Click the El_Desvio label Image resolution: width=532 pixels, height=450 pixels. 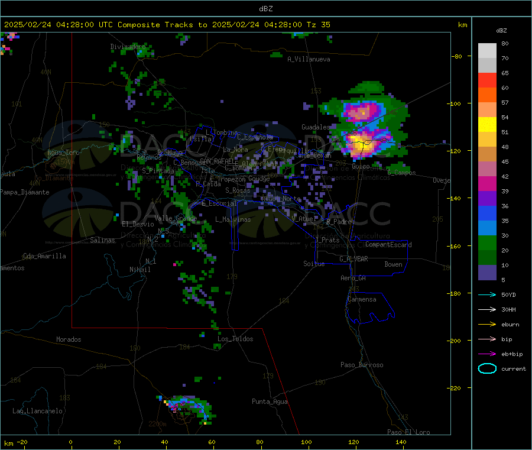coord(138,224)
